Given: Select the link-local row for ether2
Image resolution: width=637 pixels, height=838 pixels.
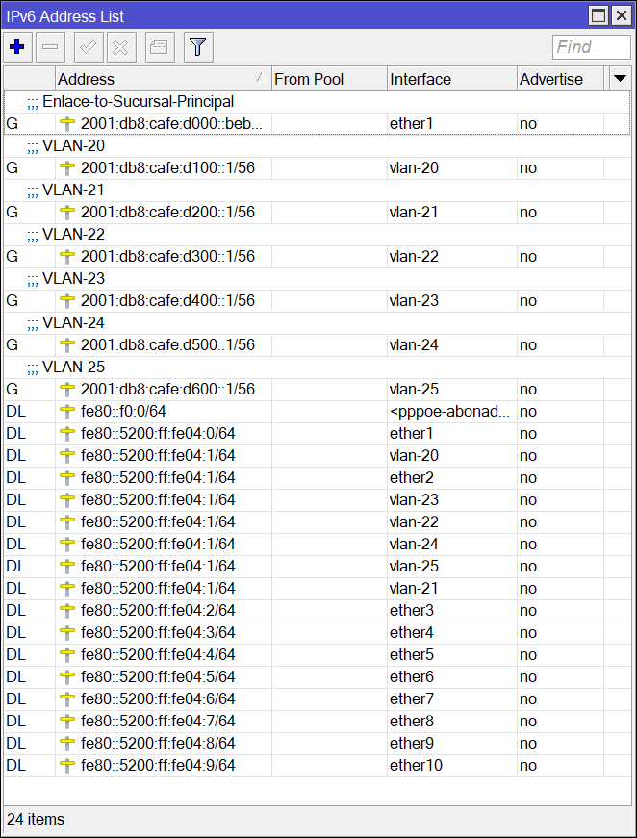Looking at the screenshot, I should pos(158,477).
